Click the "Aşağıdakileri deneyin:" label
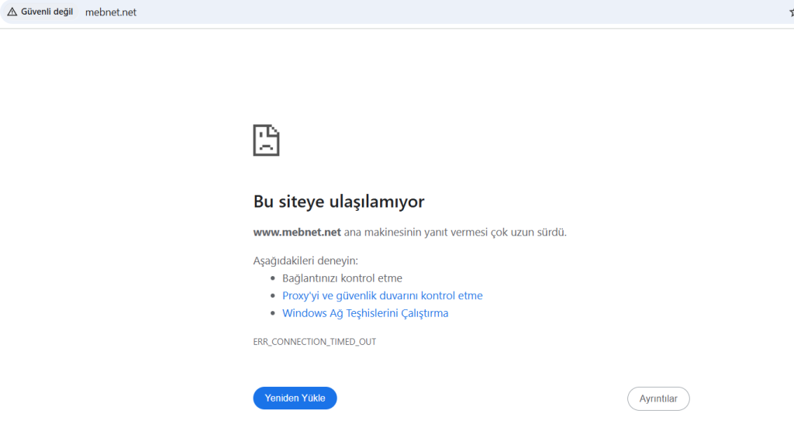The width and height of the screenshot is (794, 445). tap(306, 260)
